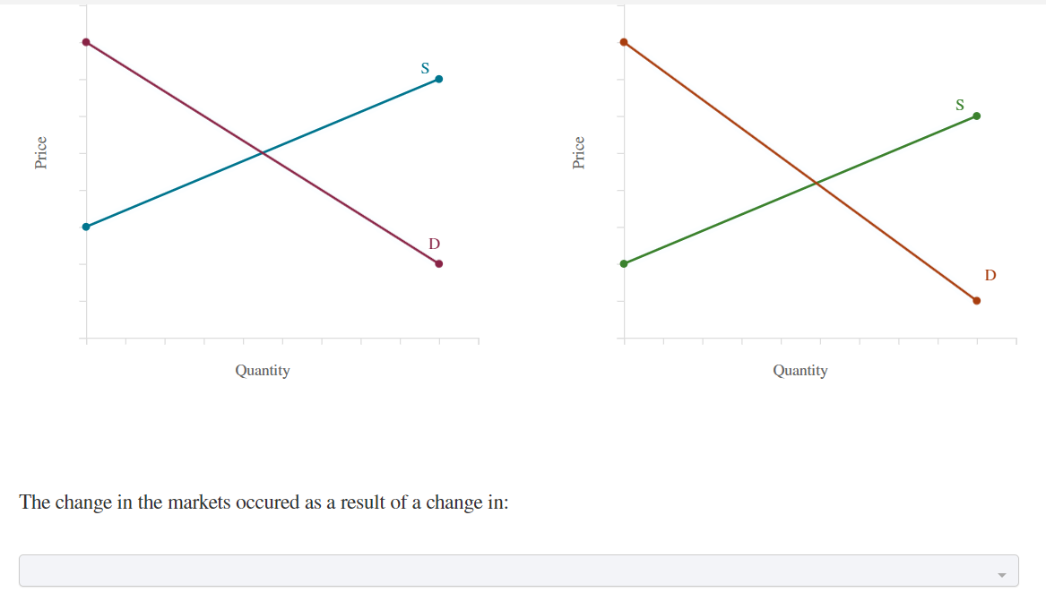1046x601 pixels.
Task: Select the intersection point on the right graph
Action: (x=817, y=182)
